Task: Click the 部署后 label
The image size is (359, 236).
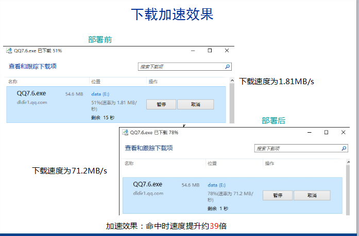Action: tap(273, 121)
